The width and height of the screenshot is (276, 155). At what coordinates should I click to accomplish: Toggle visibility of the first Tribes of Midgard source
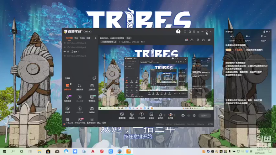point(65,43)
